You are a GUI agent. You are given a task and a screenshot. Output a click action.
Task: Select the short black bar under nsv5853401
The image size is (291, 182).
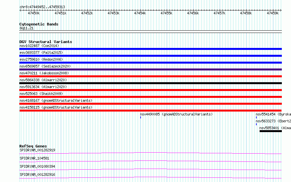point(271,131)
